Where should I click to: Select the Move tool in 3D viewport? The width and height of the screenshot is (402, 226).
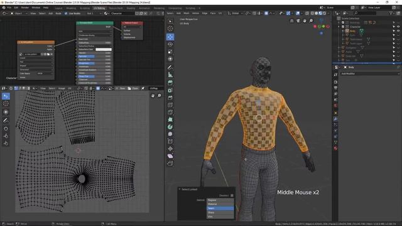(170, 37)
